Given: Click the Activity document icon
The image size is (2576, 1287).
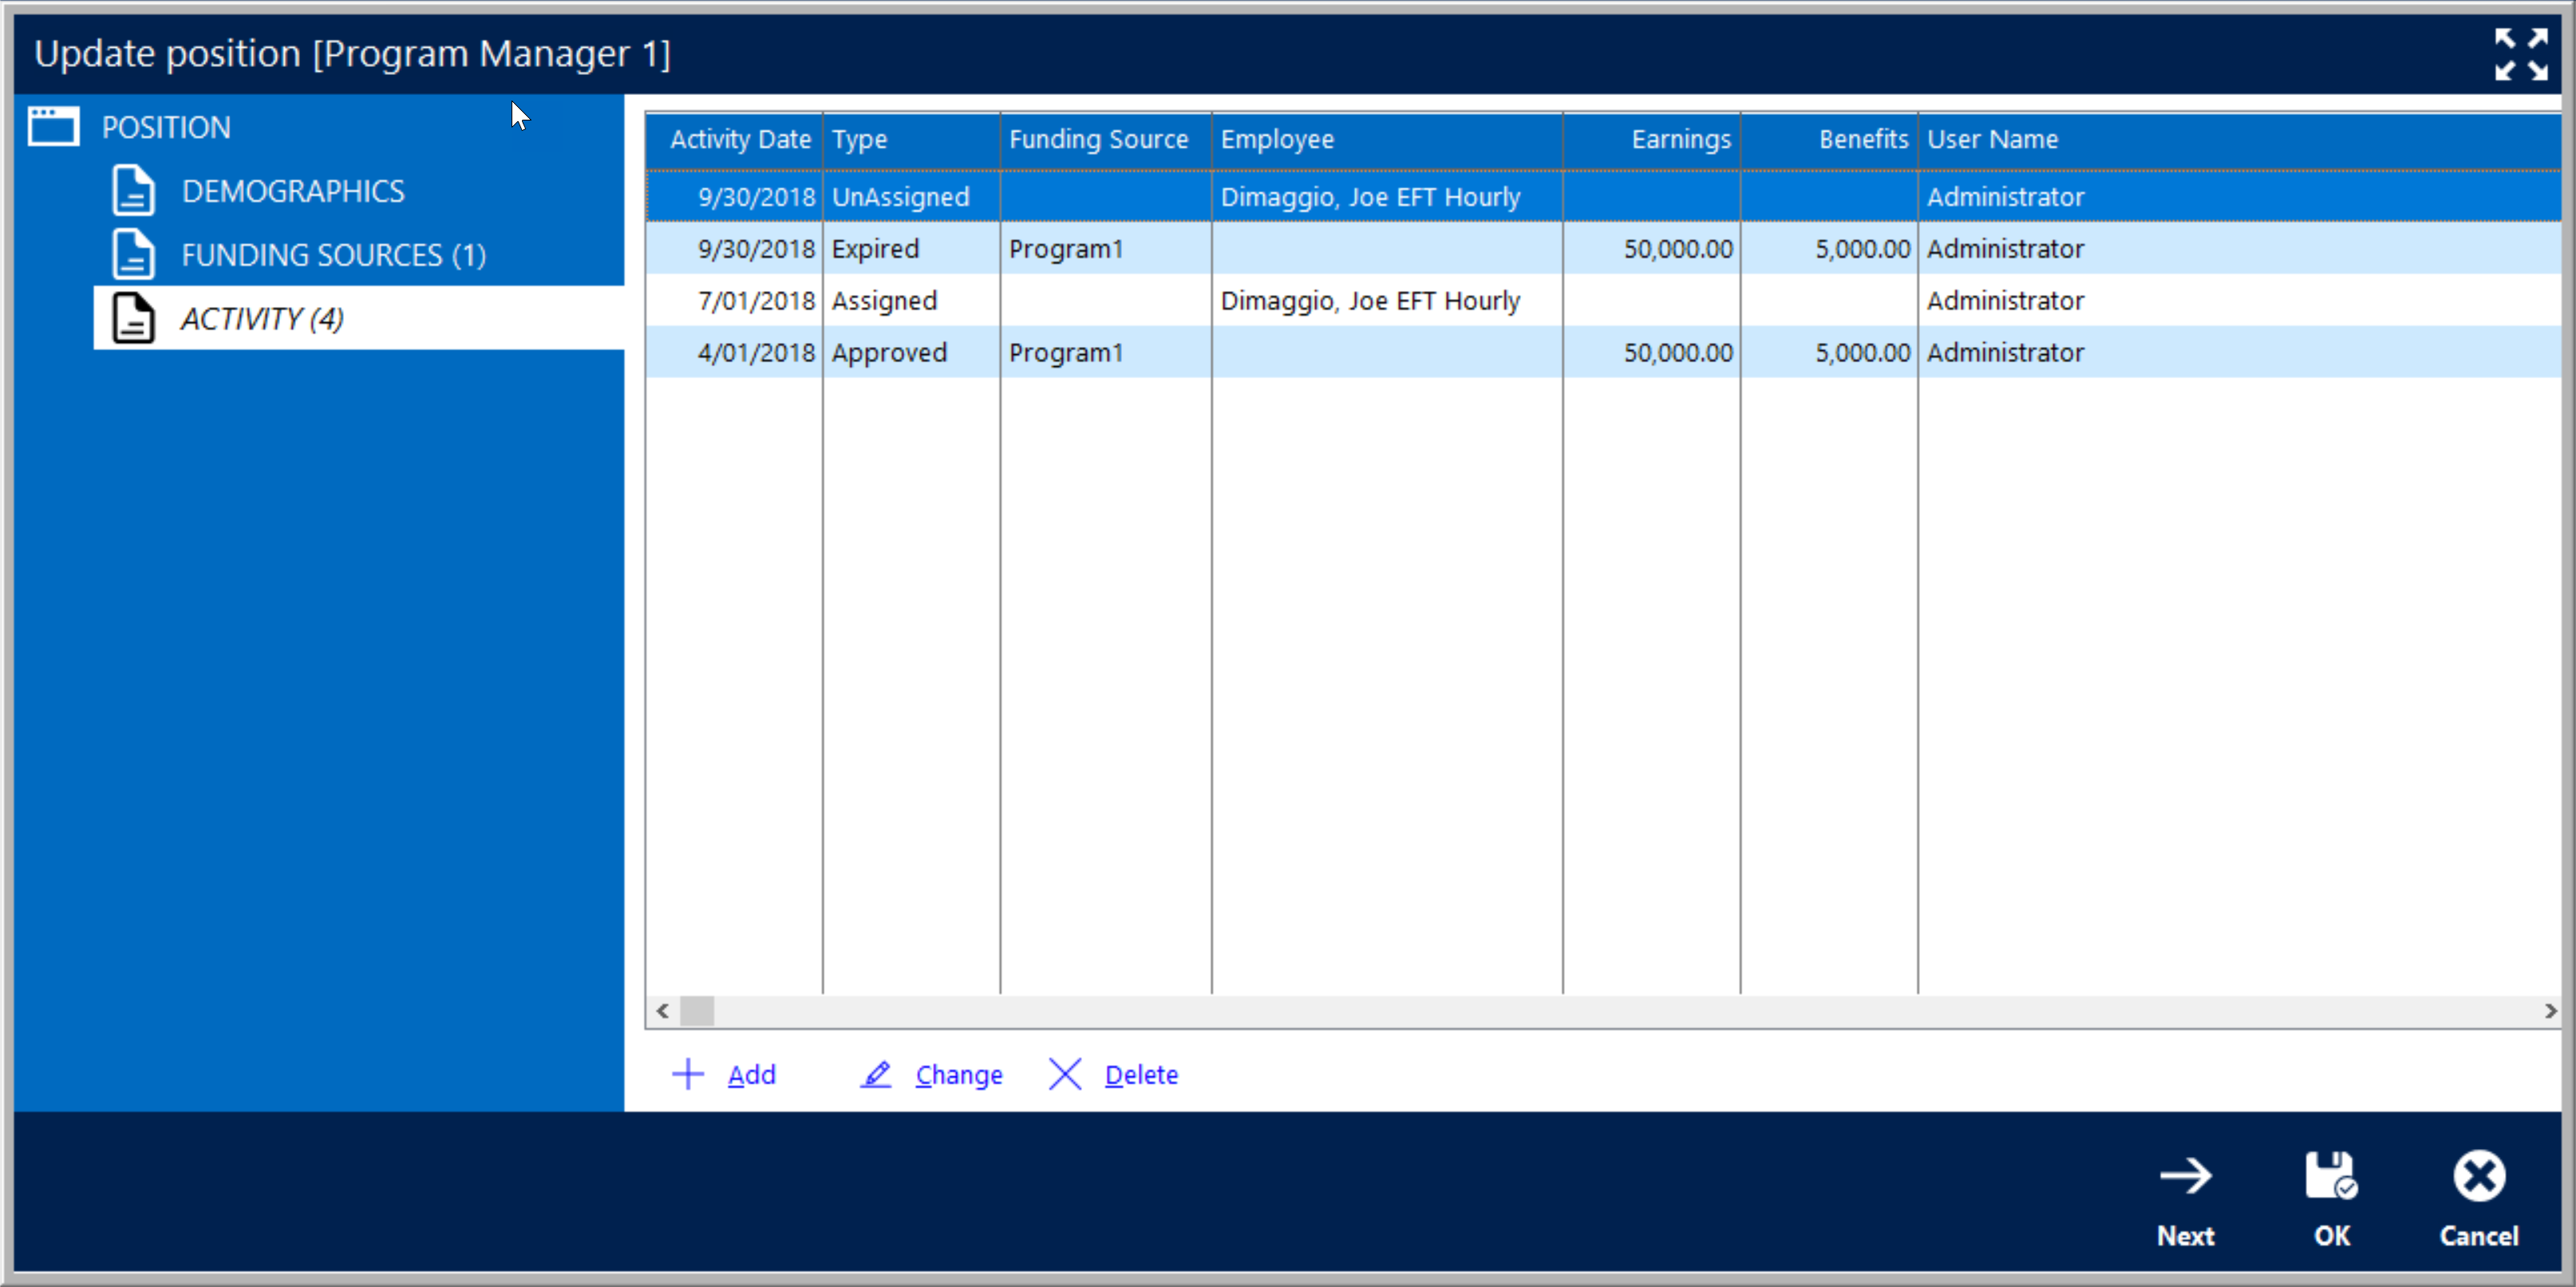Looking at the screenshot, I should [133, 319].
